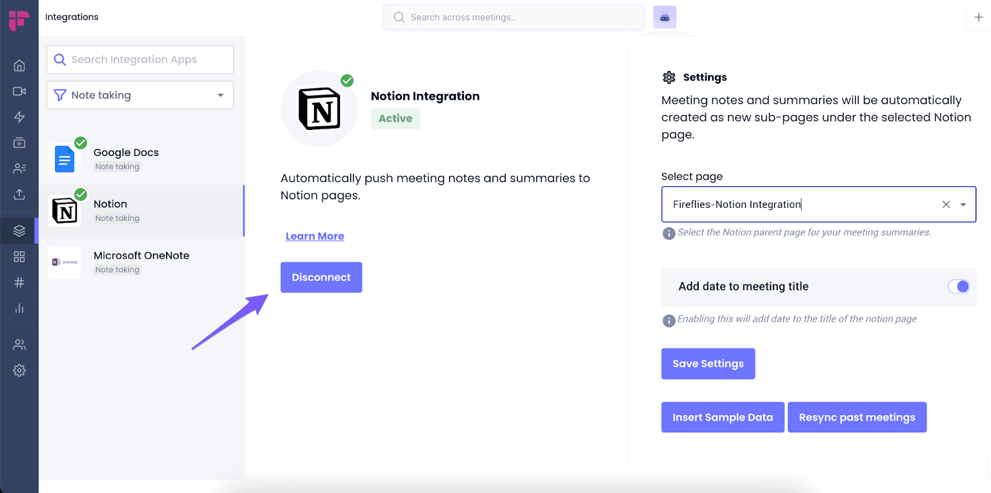Open the Fireflies logo home
This screenshot has height=493, width=991.
pos(19,20)
